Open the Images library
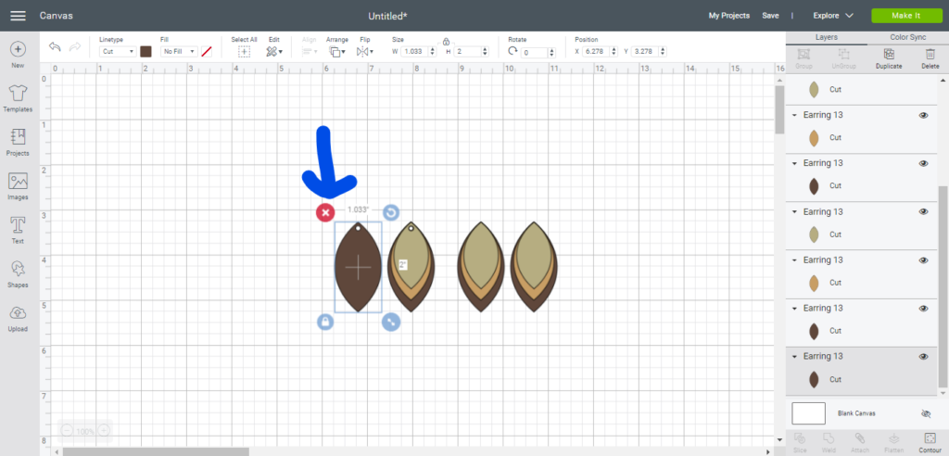This screenshot has height=456, width=949. pos(18,186)
